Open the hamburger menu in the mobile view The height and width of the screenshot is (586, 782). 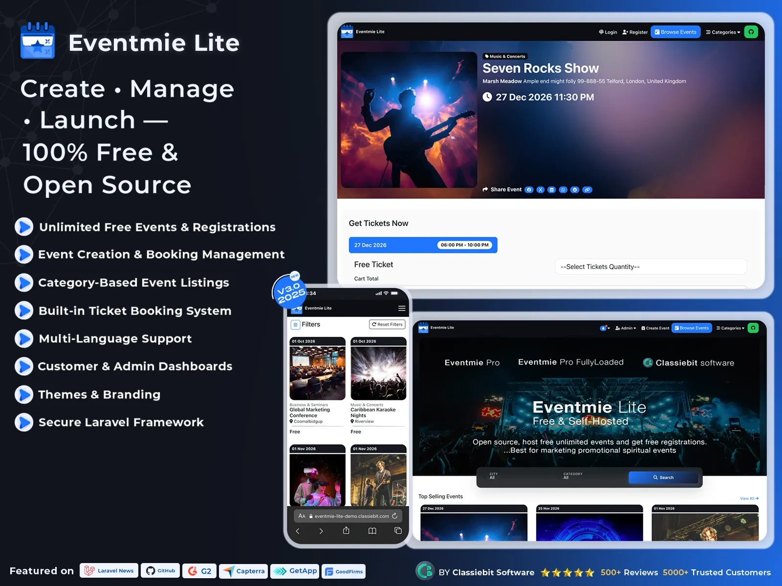pos(402,308)
